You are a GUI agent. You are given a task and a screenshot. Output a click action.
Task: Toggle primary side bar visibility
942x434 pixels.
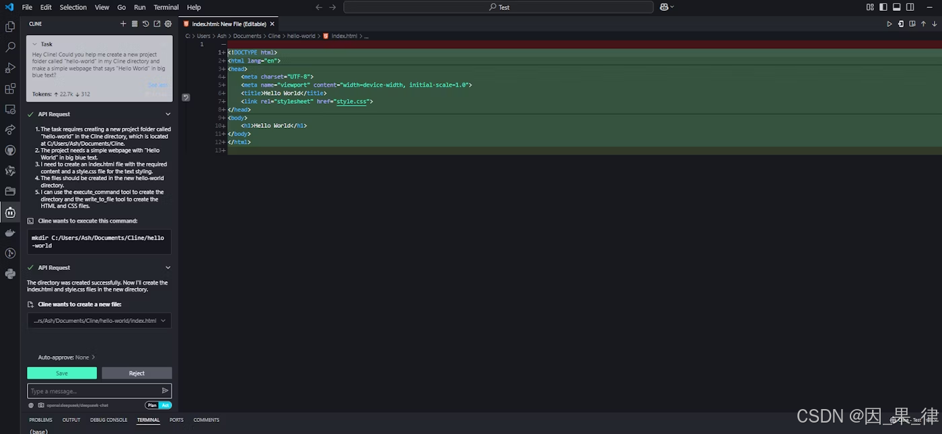pyautogui.click(x=883, y=7)
